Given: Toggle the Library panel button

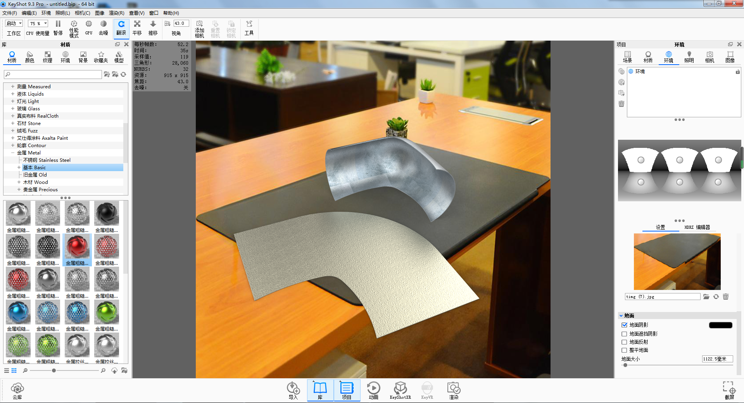Looking at the screenshot, I should click(320, 391).
